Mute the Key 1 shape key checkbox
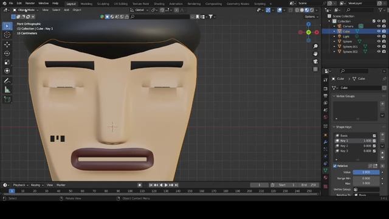 coord(374,141)
